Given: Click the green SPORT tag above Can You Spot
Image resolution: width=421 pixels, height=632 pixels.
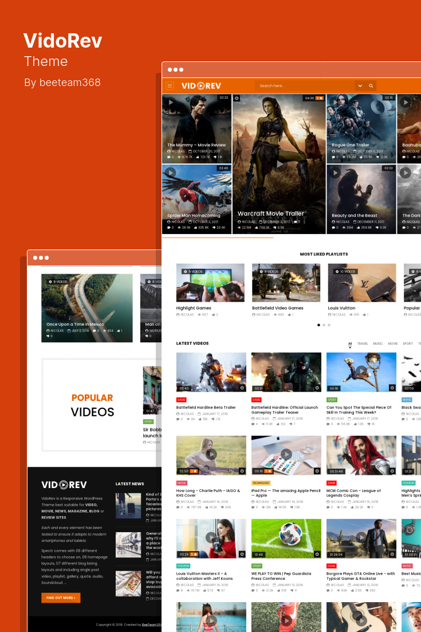Looking at the screenshot, I should pyautogui.click(x=332, y=400).
